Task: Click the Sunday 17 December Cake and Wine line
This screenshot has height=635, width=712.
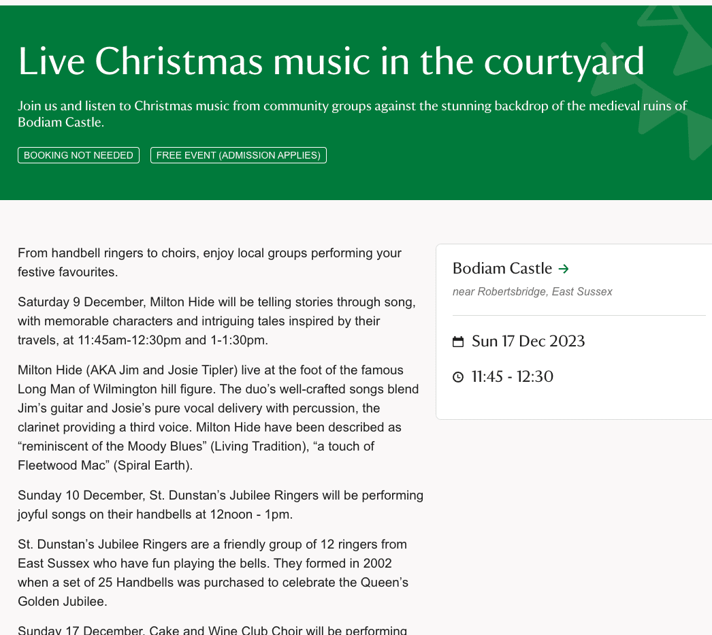Action: (212, 630)
